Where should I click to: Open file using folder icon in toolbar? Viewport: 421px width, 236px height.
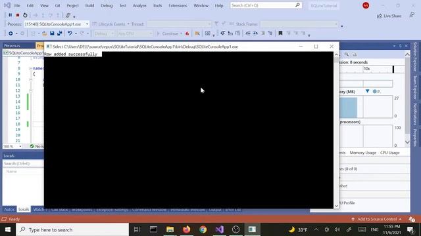45,33
